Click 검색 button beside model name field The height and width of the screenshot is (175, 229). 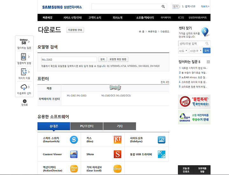pos(102,59)
